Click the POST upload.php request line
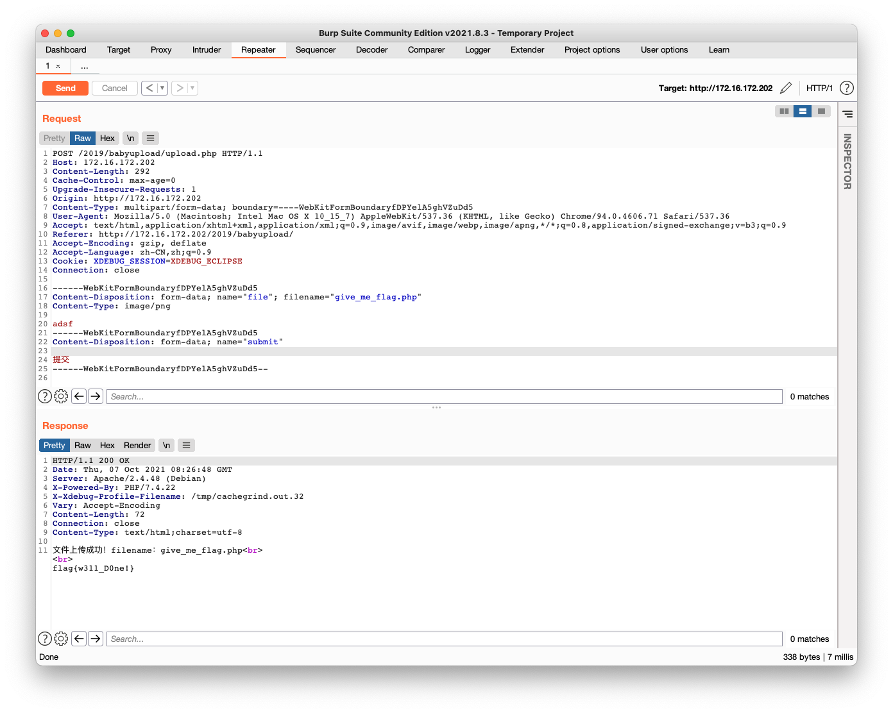Screen dimensions: 893x713 click(158, 153)
